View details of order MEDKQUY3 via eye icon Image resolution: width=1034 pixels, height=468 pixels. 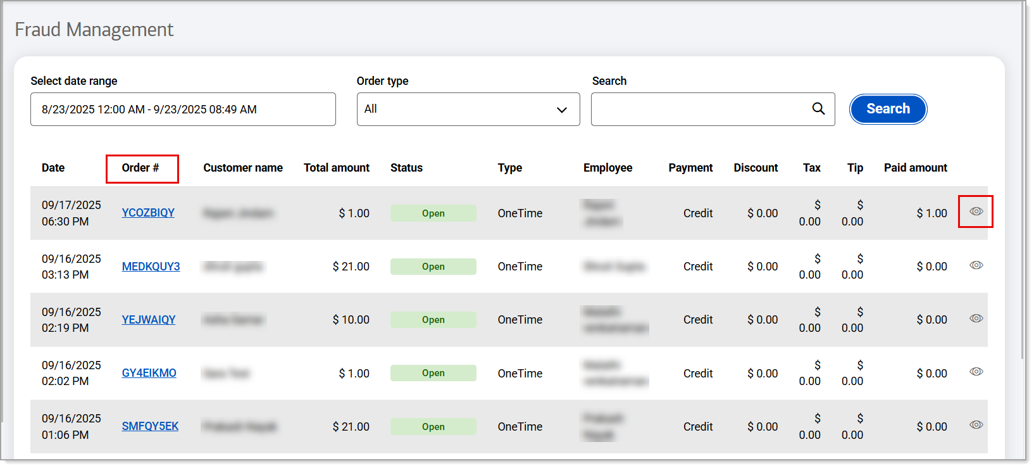976,265
